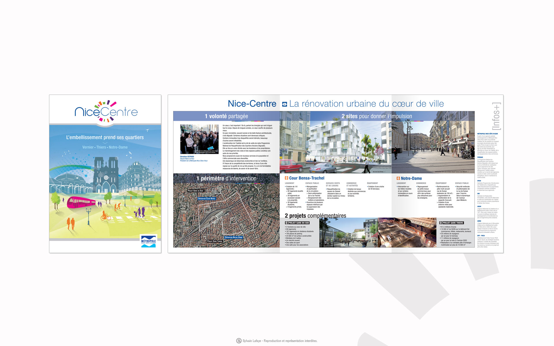Click the cover subtitle 'Vernier • Thiers • Notre-Dame'

point(105,147)
